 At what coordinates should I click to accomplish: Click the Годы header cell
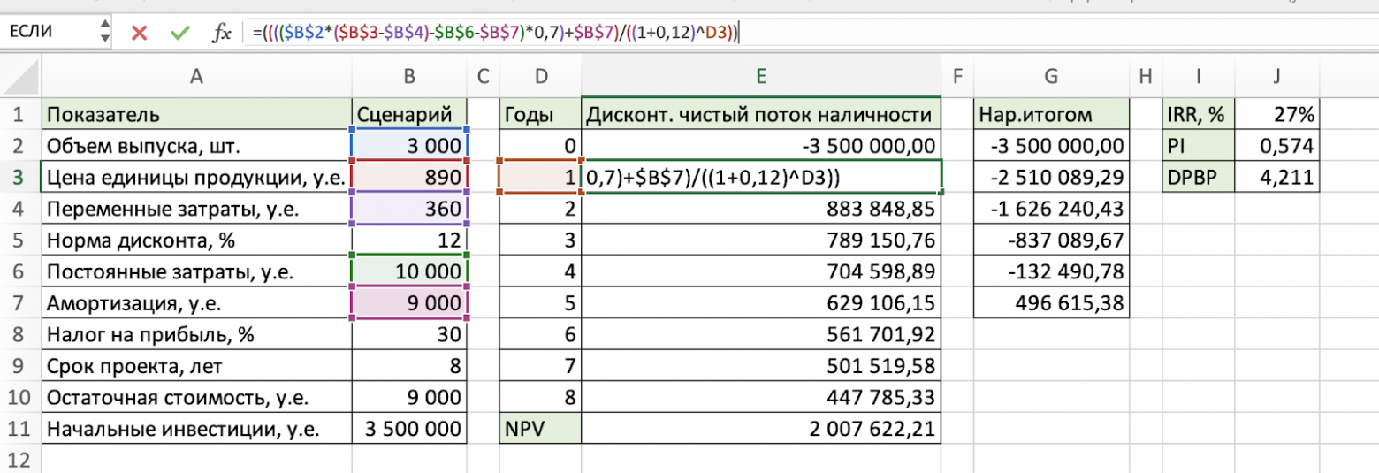coord(540,114)
